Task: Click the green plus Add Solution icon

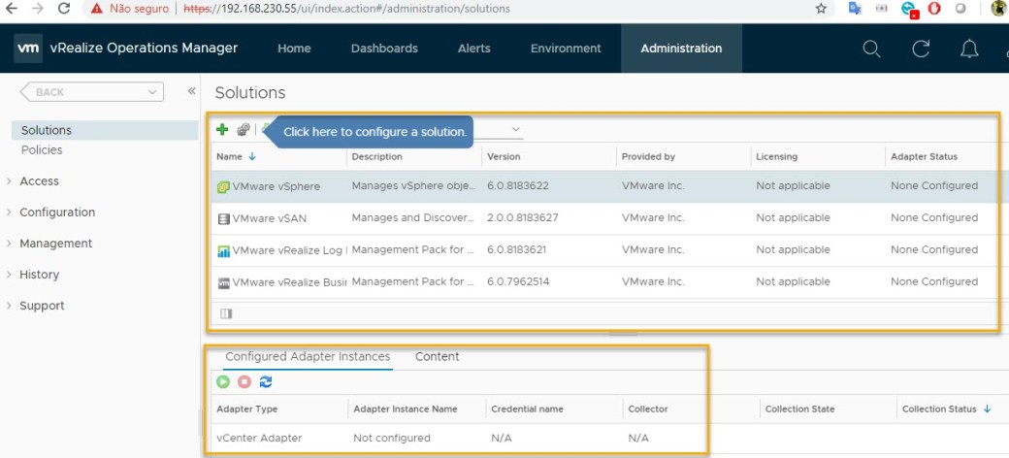Action: pyautogui.click(x=222, y=130)
